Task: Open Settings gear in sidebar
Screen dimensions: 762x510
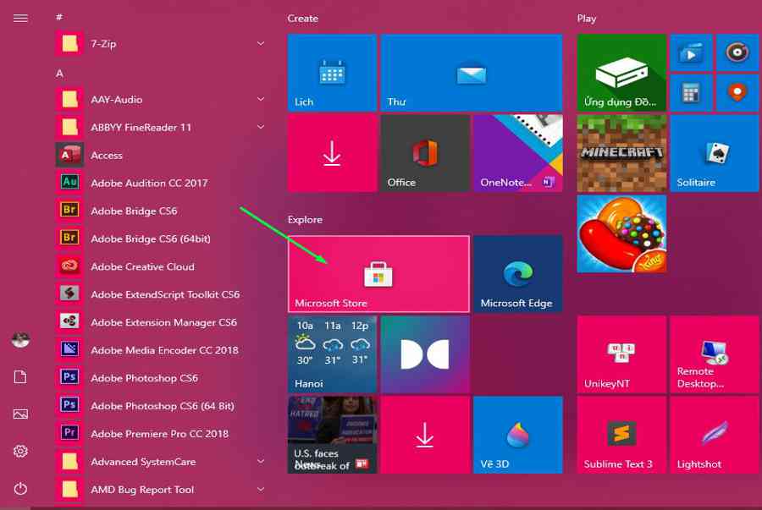Action: [20, 452]
